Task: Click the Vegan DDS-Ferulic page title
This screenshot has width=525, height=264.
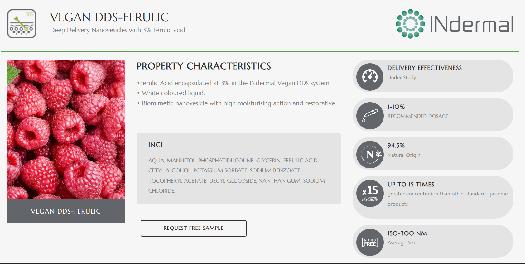Action: coord(109,17)
